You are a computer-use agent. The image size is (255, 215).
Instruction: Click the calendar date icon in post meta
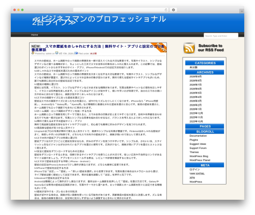[x=57, y=53]
